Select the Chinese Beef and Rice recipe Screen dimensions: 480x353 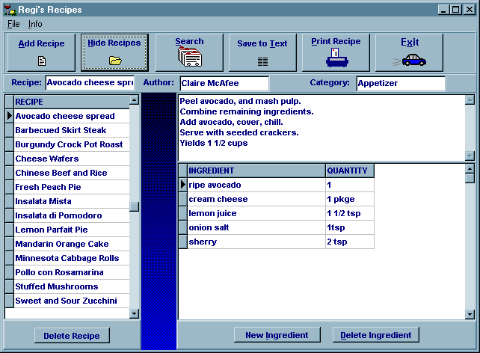(72, 173)
